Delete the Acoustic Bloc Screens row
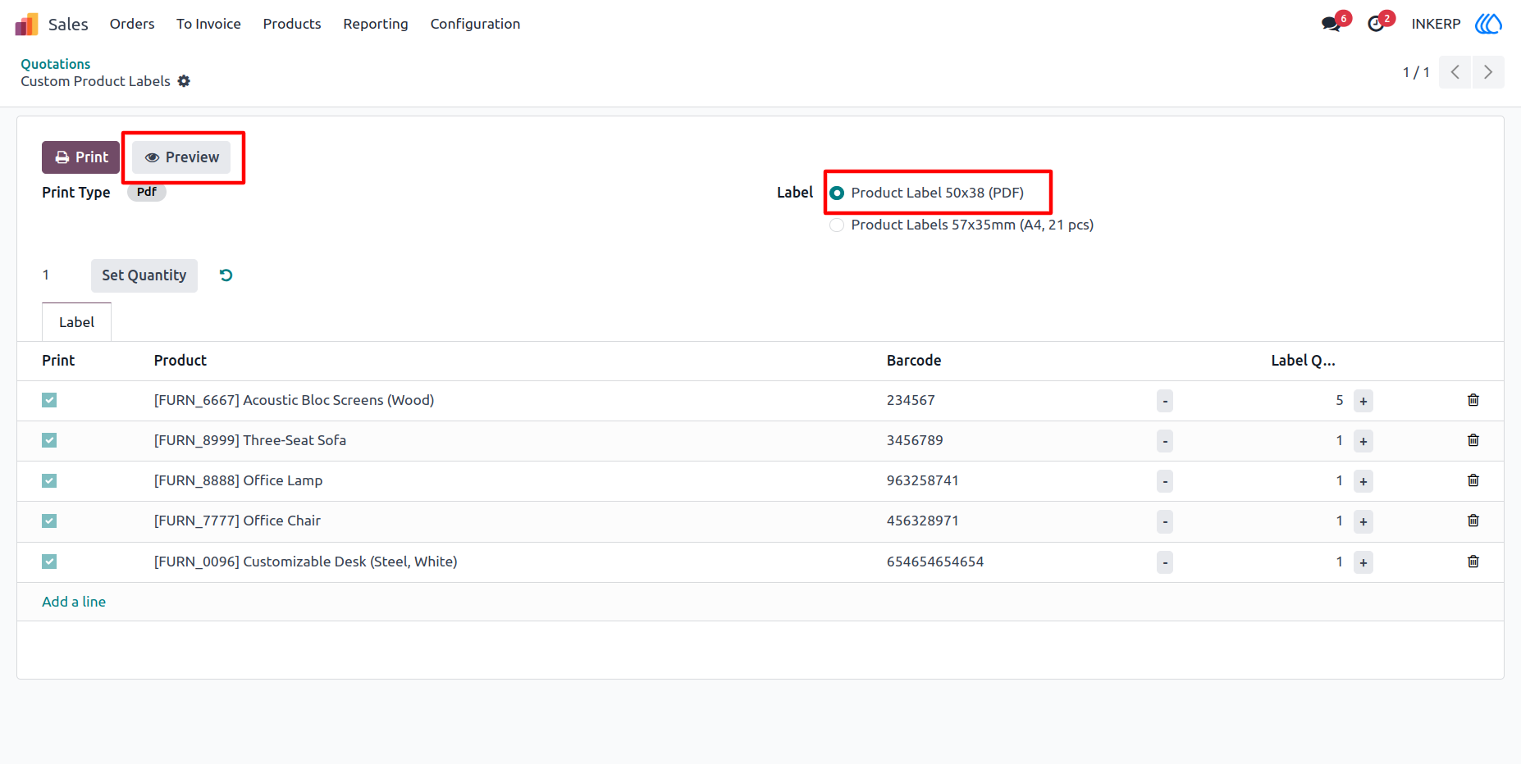Viewport: 1521px width, 764px height. click(1473, 400)
